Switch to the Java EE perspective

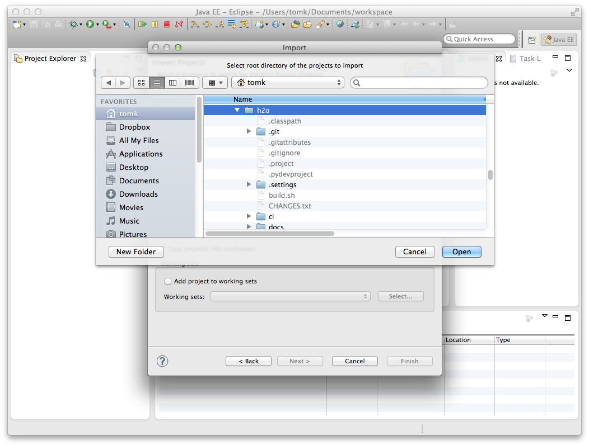tap(558, 40)
